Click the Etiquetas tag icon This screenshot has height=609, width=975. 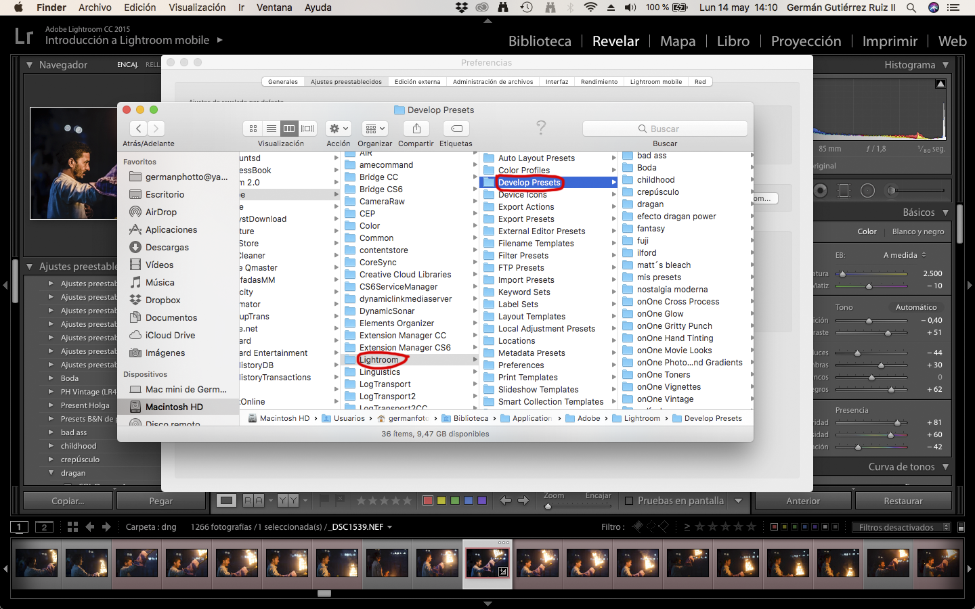456,129
